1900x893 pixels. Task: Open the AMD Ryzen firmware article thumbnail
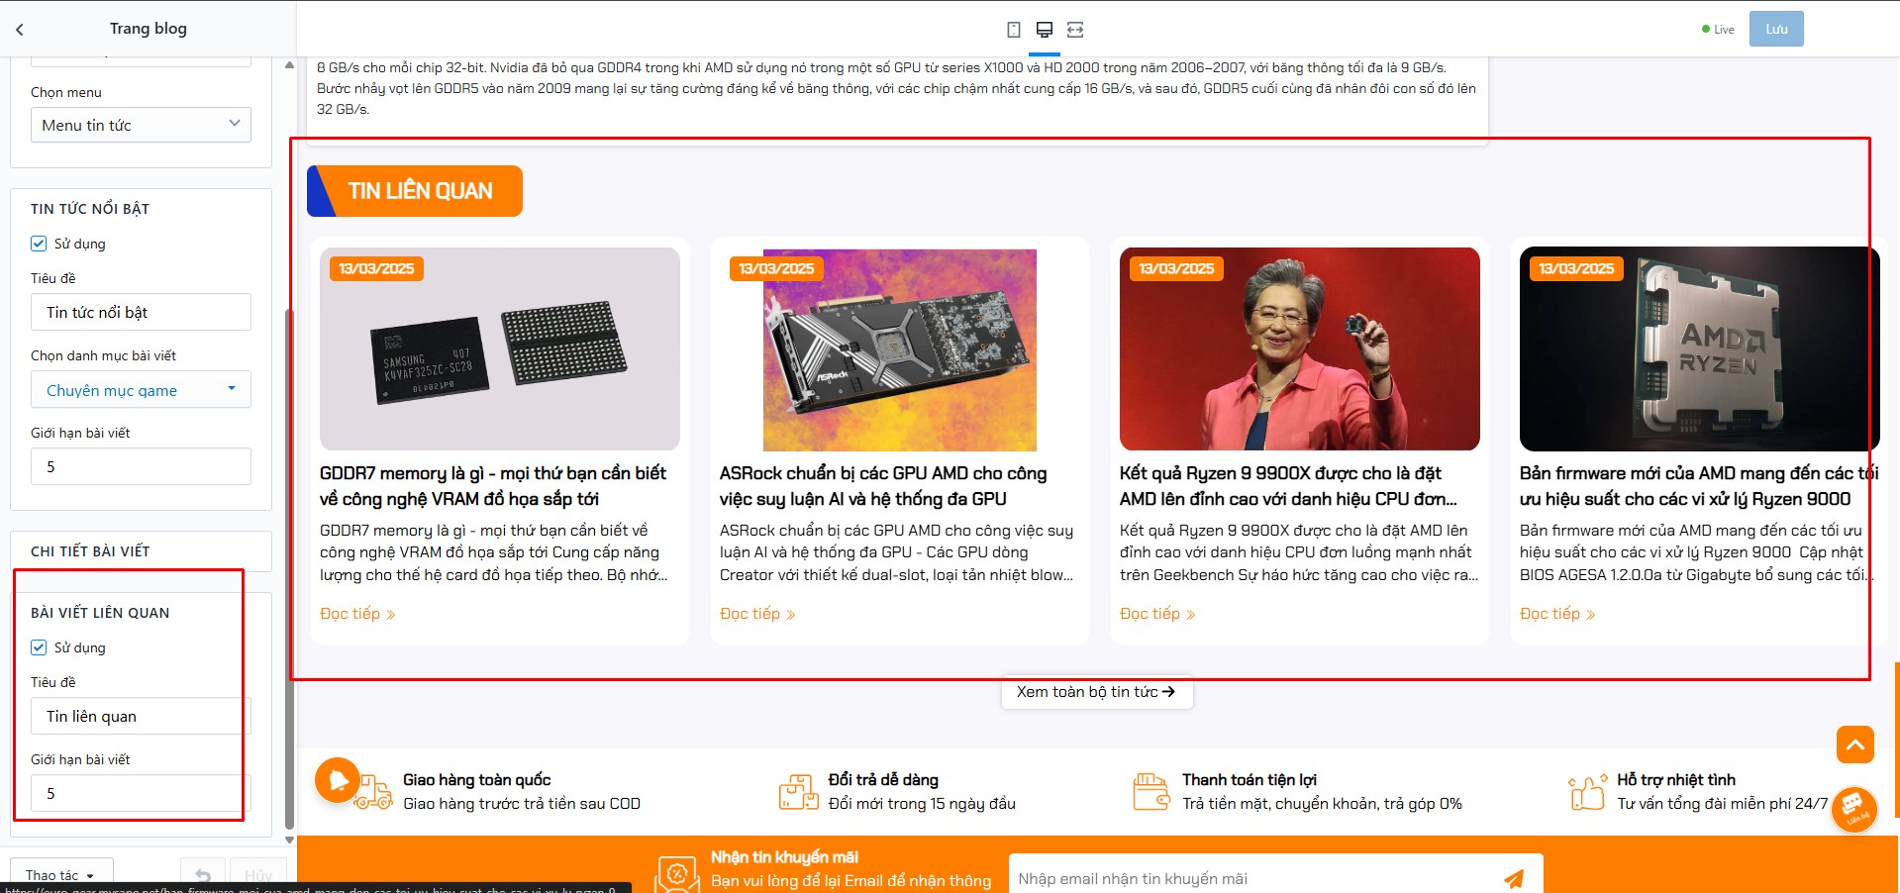(x=1700, y=349)
